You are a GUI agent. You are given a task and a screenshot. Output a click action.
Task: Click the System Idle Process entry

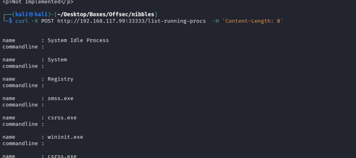78,40
